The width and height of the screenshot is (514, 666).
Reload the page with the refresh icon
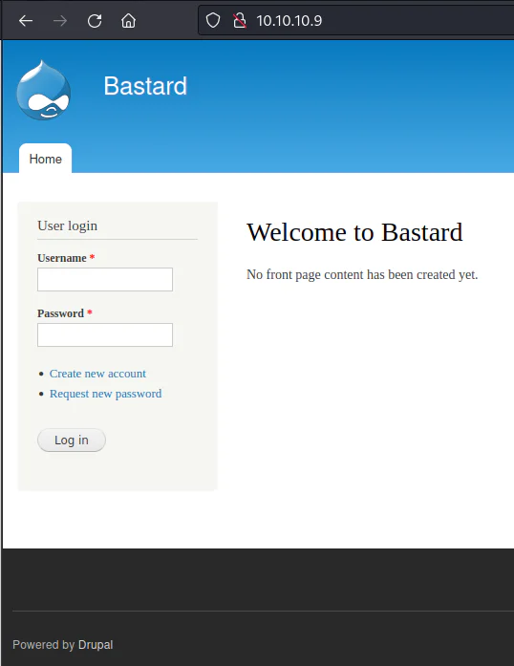(95, 20)
